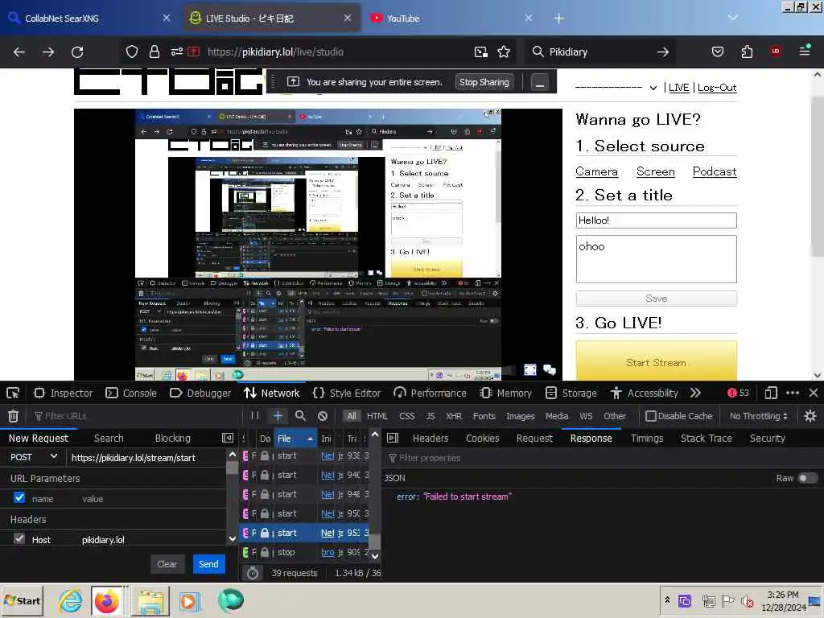
Task: Open the list all tabs dropdown
Action: [x=732, y=19]
